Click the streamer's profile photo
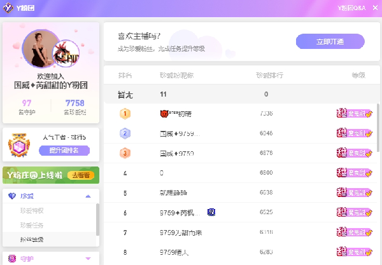 click(40, 49)
